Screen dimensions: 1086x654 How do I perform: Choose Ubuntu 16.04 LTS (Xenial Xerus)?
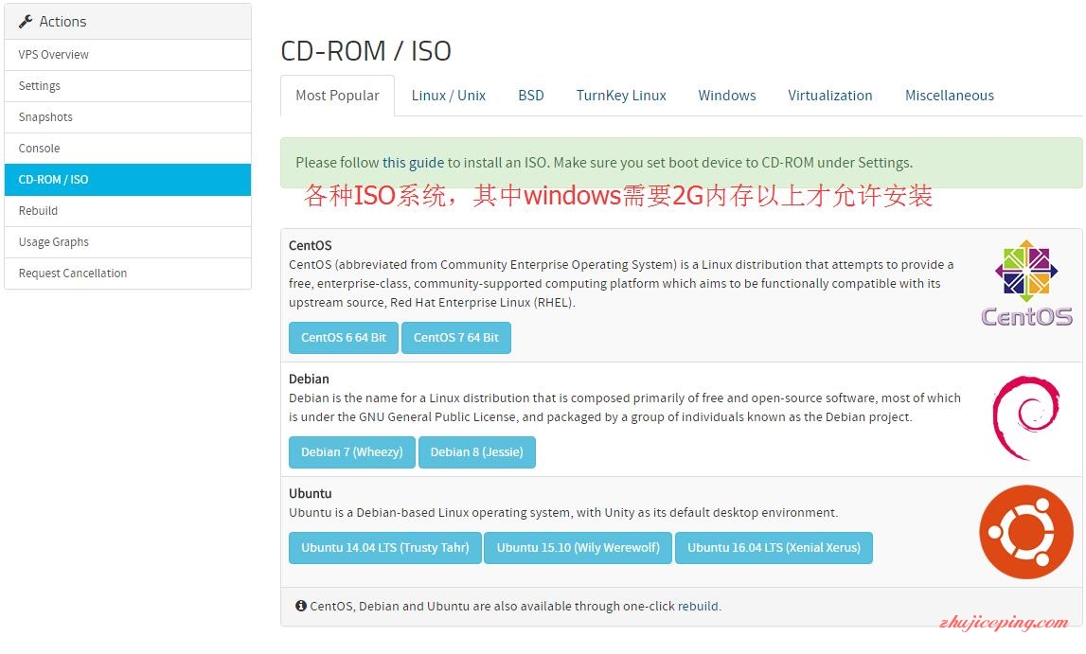(x=774, y=548)
